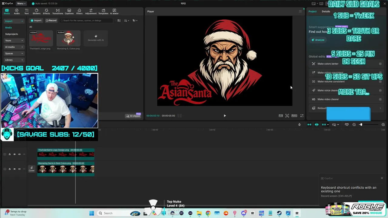Switch to the Project tab
388x218 pixels.
312,12
